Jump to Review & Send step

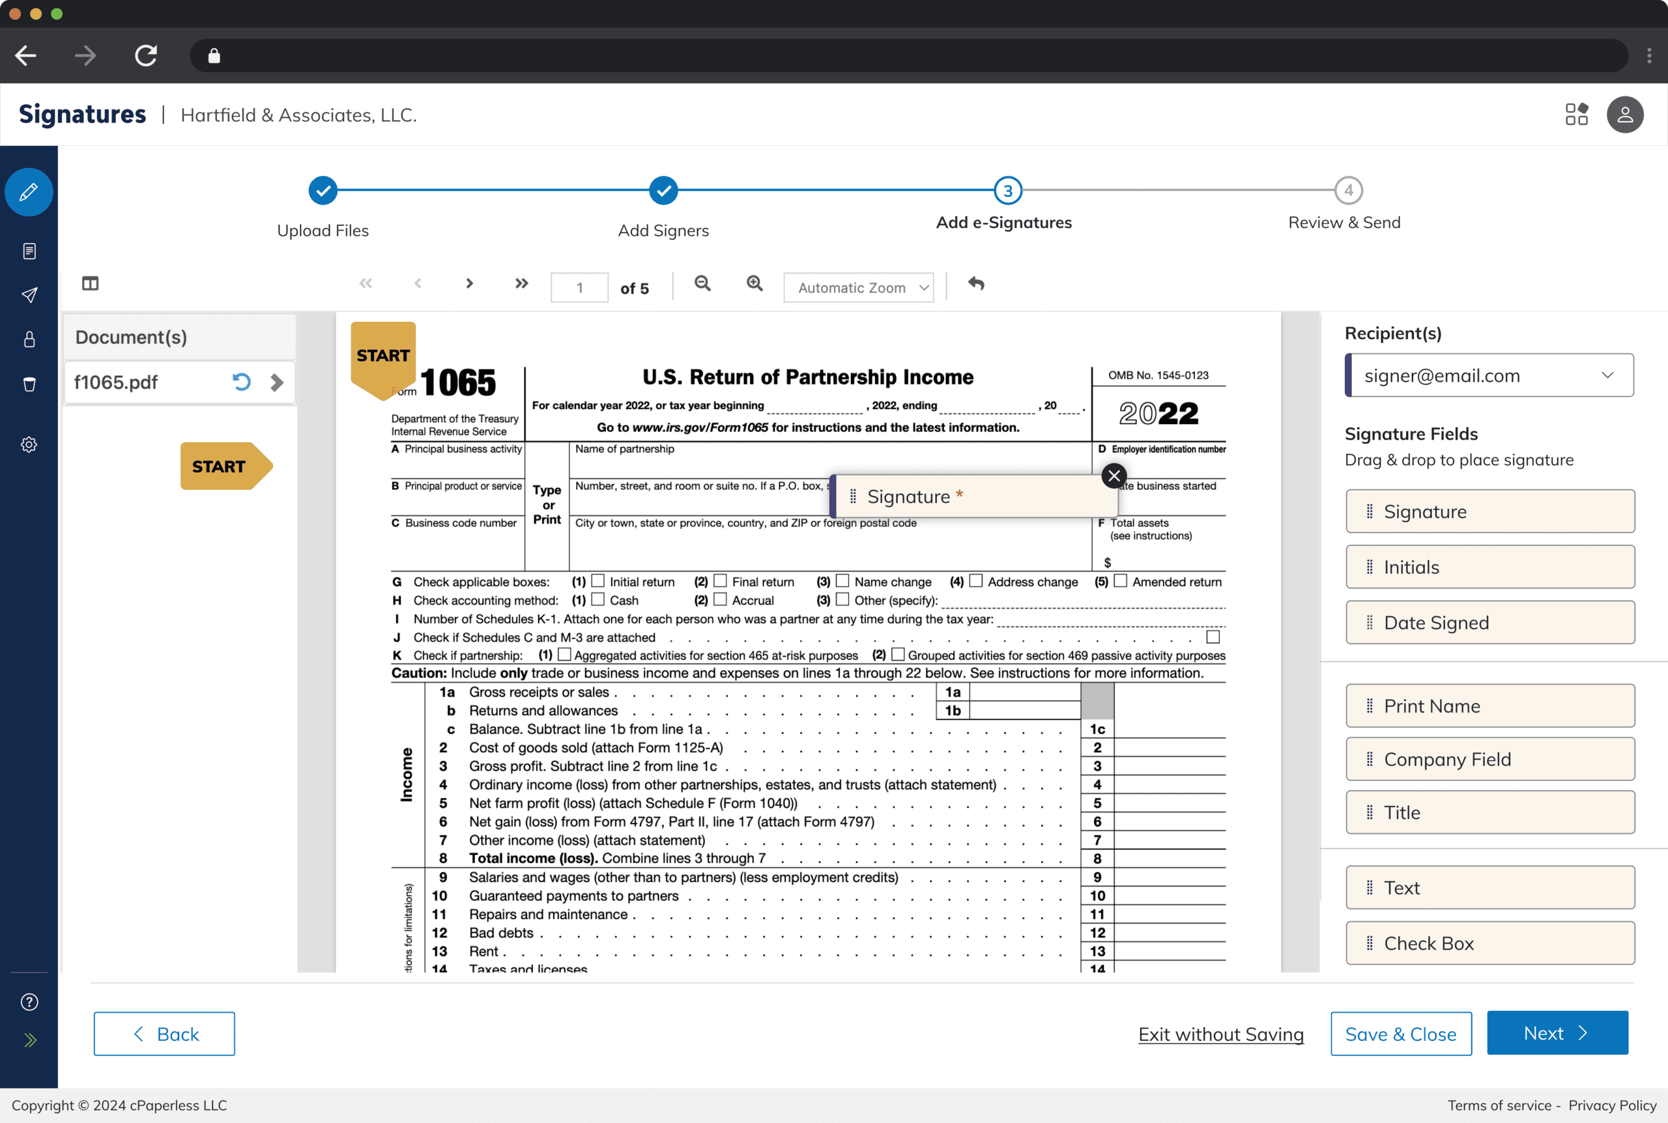point(1348,190)
